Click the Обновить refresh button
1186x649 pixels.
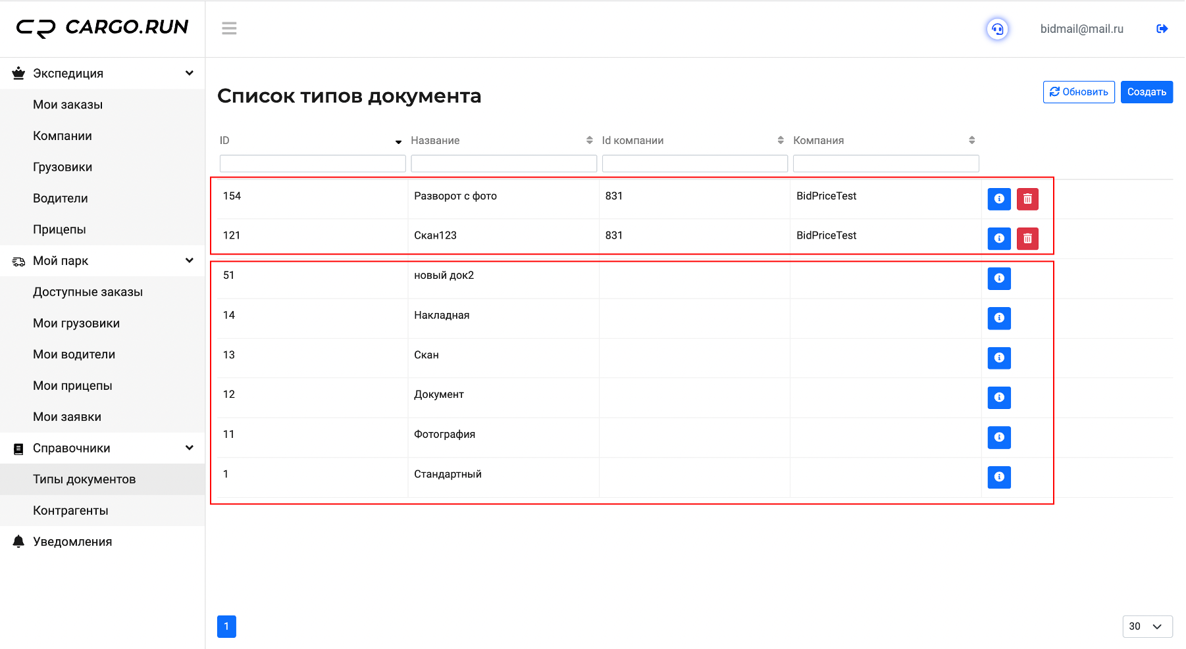[1079, 92]
